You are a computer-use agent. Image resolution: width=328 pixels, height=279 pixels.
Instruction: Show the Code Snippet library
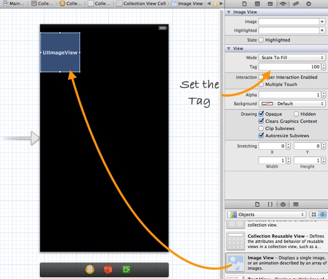tap(270, 204)
